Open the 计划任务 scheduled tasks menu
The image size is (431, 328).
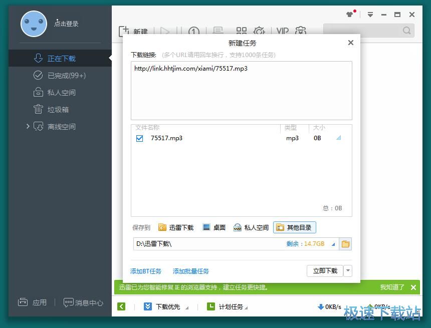pos(227,306)
